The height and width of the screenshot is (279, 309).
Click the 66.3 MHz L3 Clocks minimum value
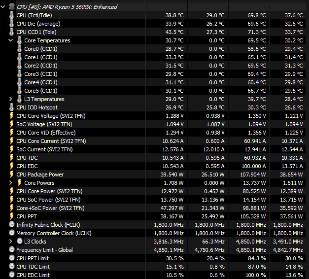pyautogui.click(x=213, y=242)
